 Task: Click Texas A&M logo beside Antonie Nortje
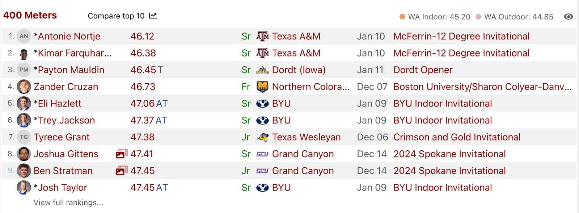tap(262, 36)
